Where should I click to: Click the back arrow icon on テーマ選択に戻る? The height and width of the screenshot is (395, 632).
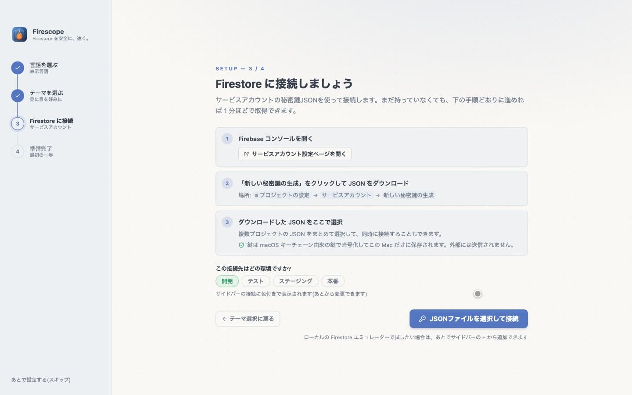click(x=224, y=319)
